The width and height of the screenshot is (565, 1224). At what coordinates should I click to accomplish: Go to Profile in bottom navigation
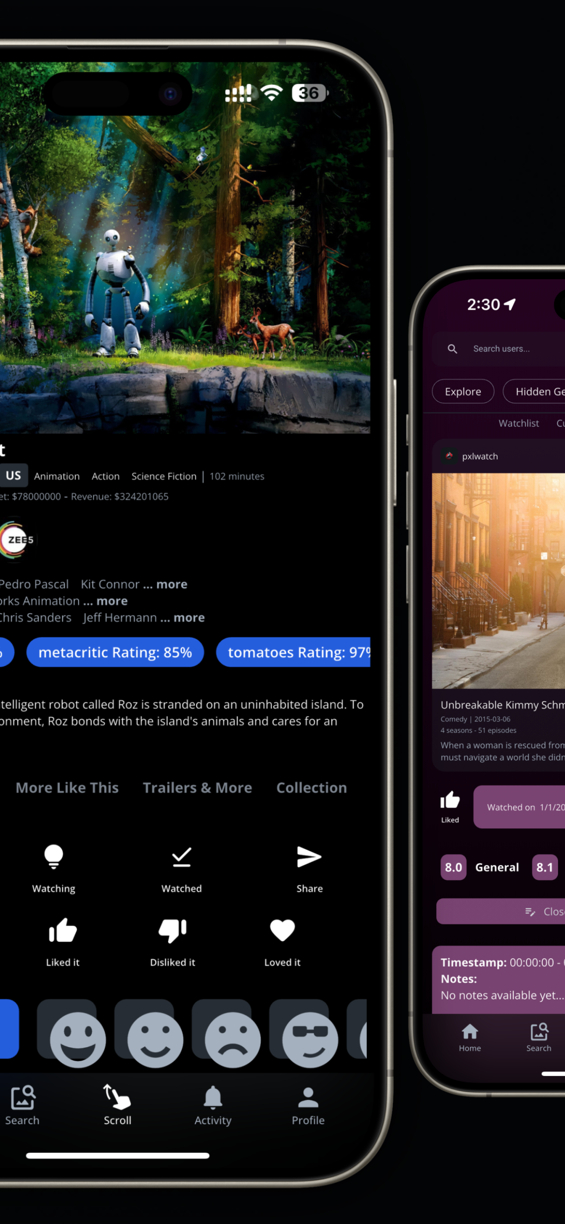click(x=308, y=1105)
